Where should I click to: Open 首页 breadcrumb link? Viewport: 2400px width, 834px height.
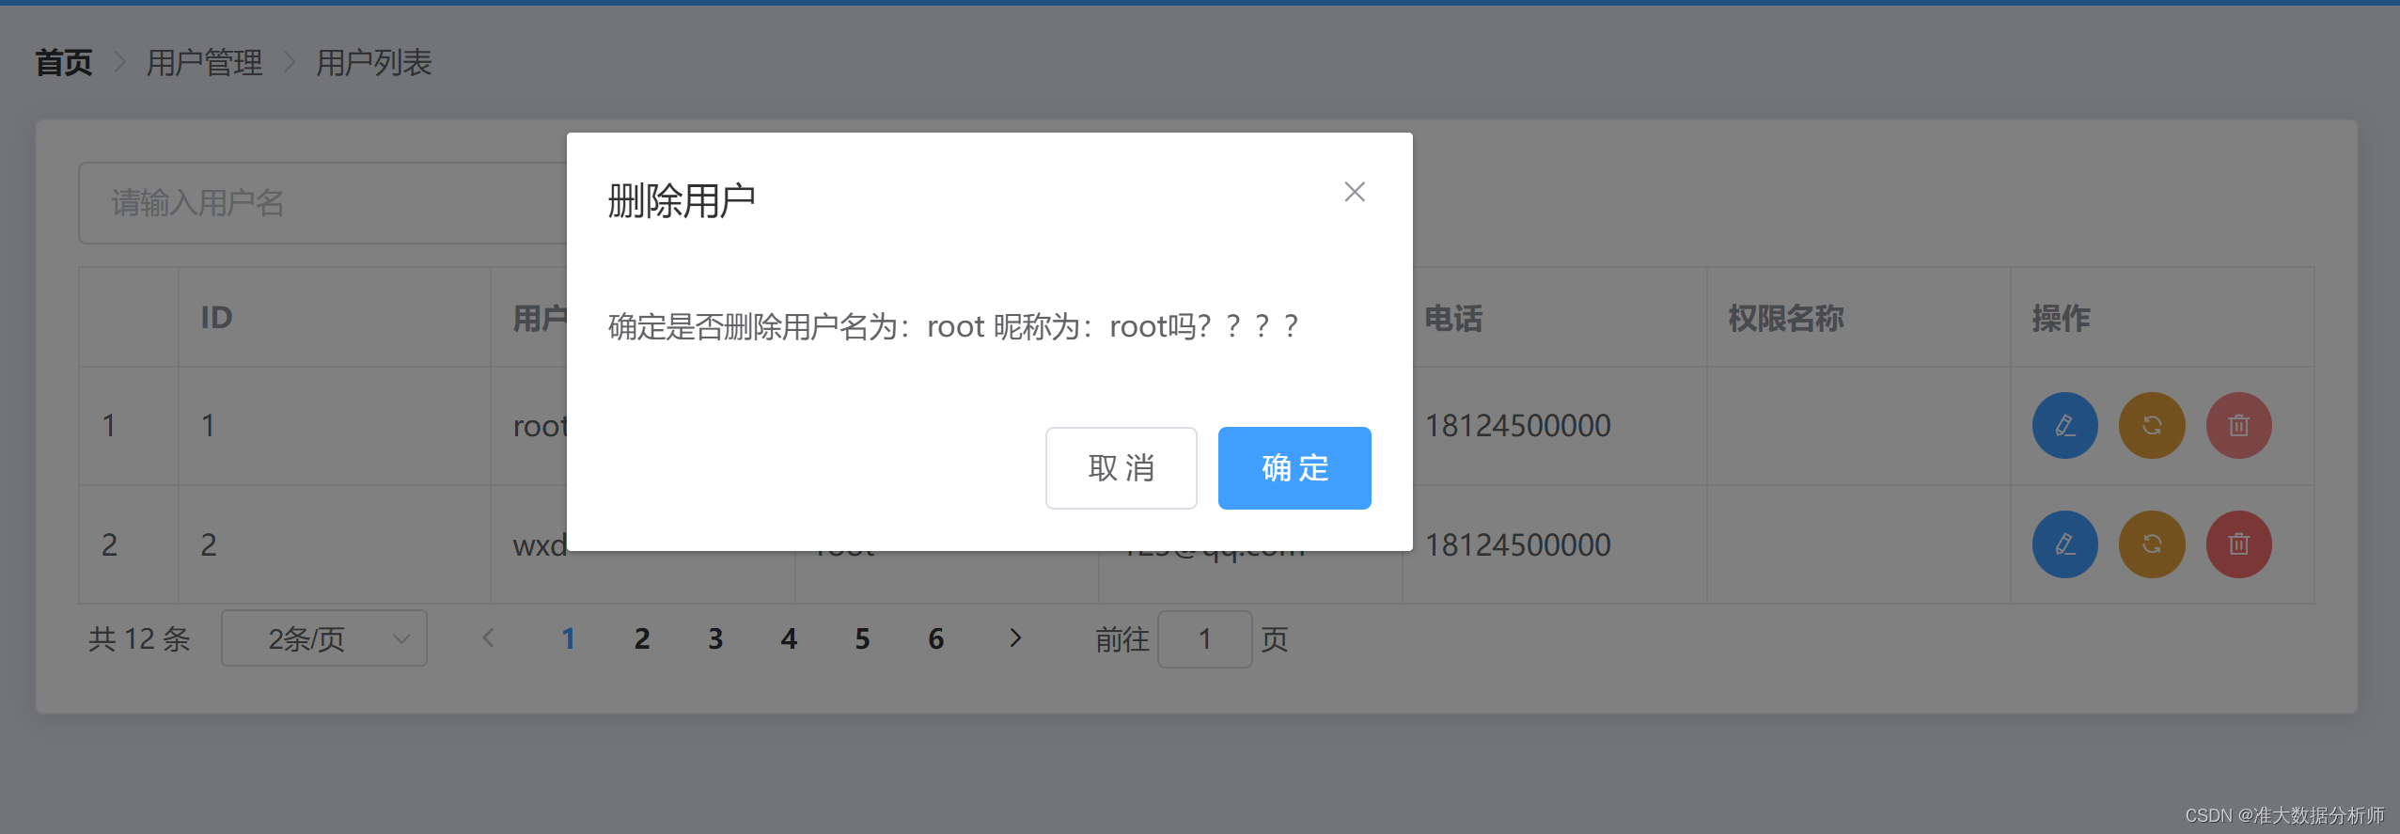click(x=64, y=63)
